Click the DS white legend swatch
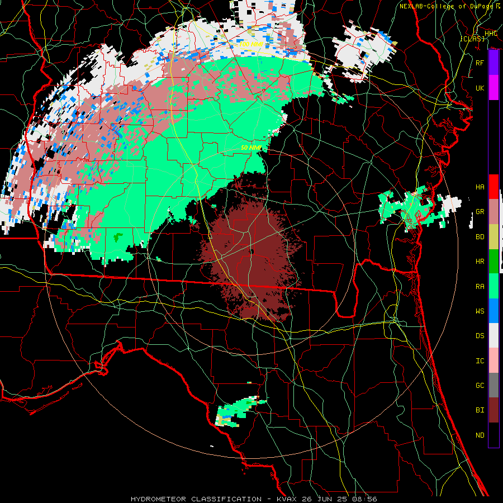Viewport: 503px width, 503px height. coord(493,335)
